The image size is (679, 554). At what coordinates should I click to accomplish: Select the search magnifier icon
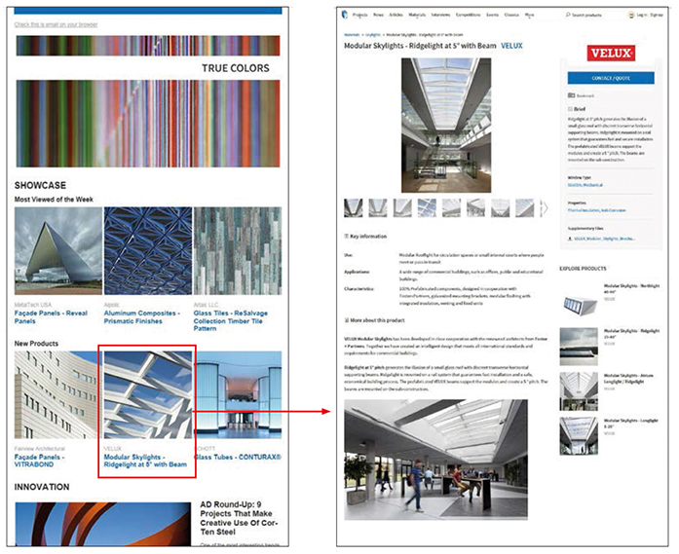[568, 15]
